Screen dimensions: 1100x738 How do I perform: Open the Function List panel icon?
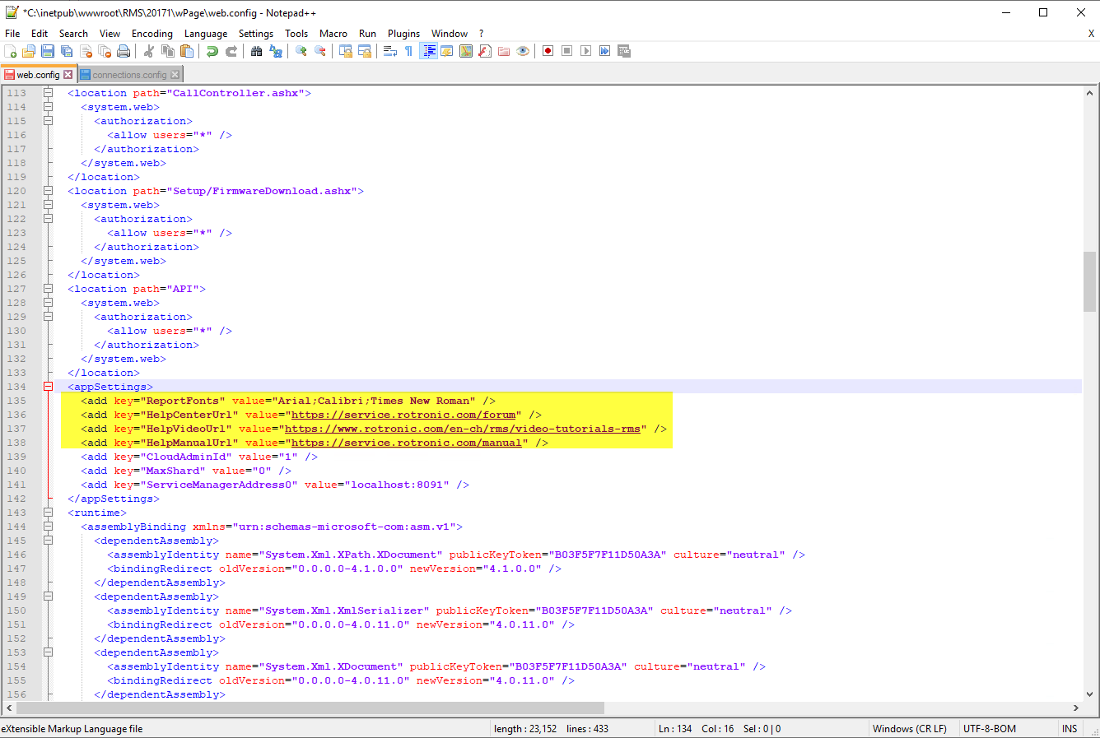pos(485,51)
